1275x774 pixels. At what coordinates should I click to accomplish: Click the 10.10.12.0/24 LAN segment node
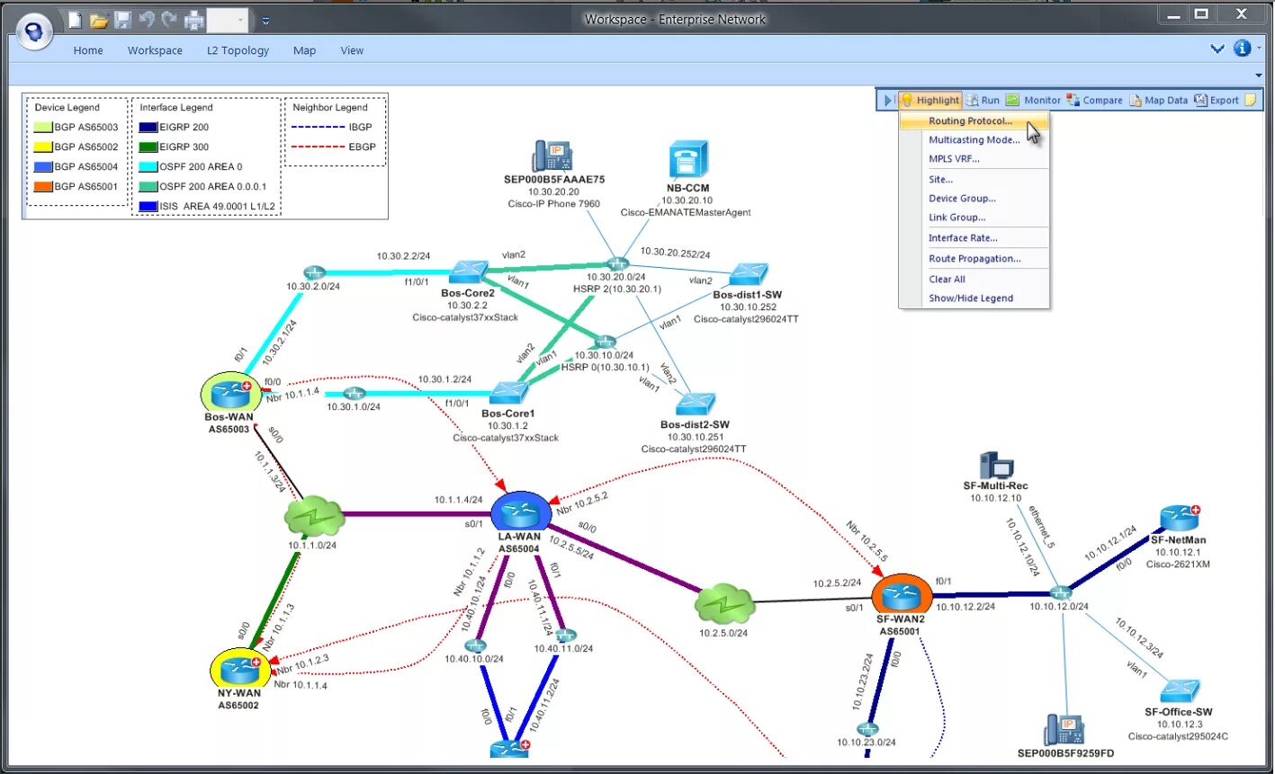click(x=1061, y=593)
